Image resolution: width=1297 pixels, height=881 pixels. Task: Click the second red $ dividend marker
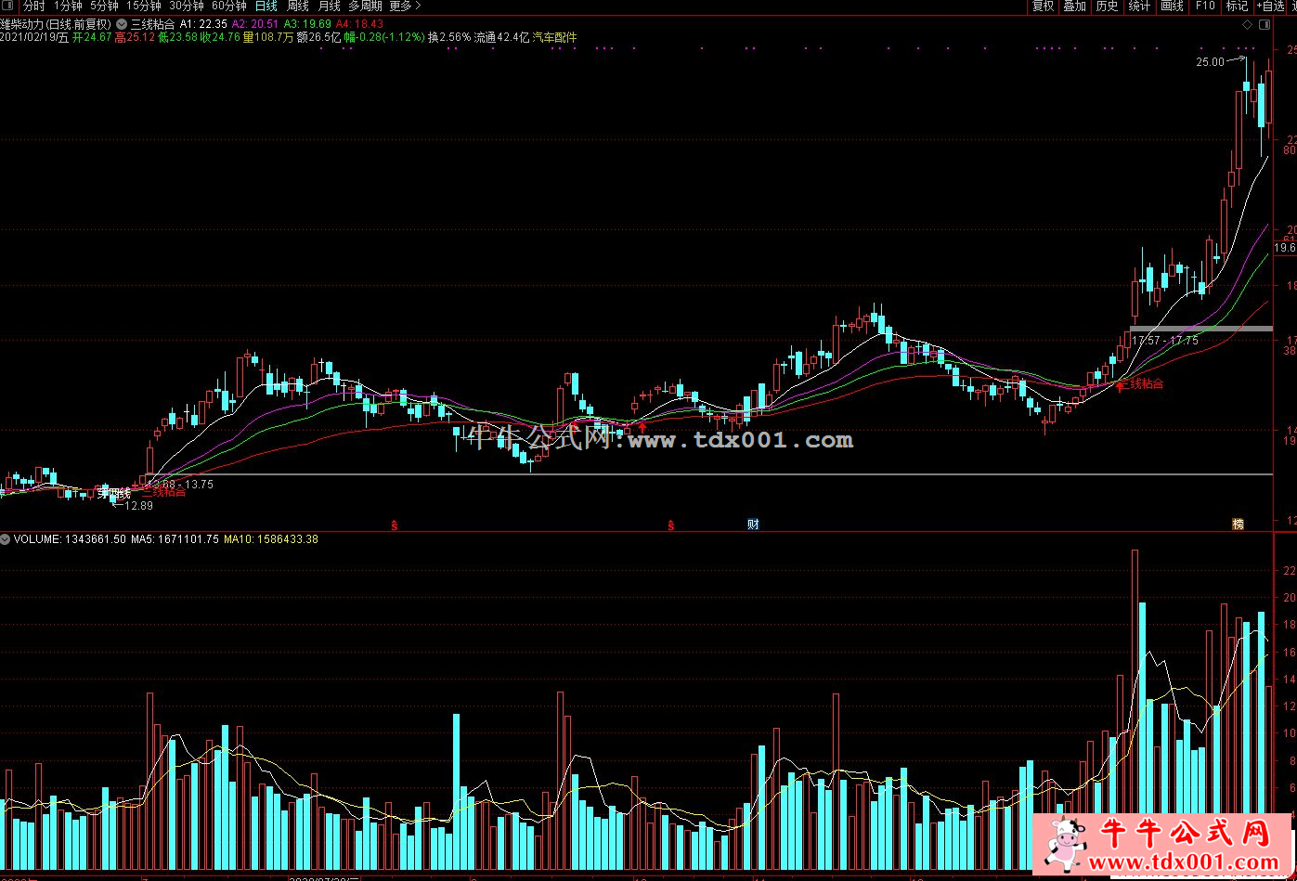[670, 525]
